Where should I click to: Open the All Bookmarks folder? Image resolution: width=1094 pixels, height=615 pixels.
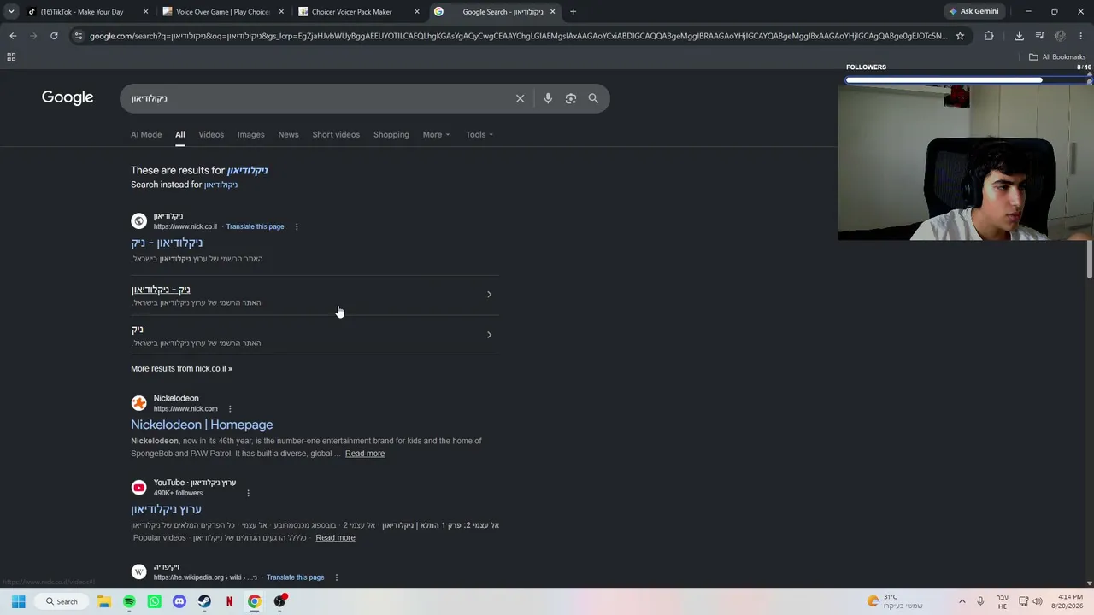(x=1057, y=57)
